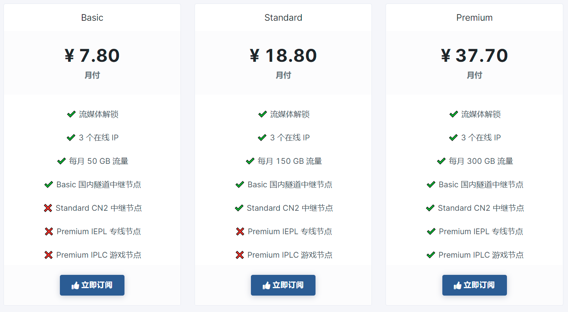The width and height of the screenshot is (568, 312).
Task: Click the ¥ 7.80 price
Action: point(92,56)
